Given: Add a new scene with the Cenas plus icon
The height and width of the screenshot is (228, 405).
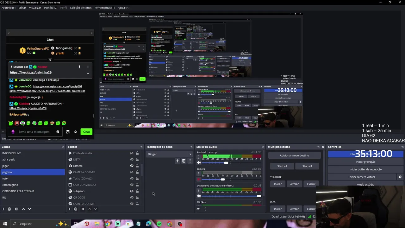Looking at the screenshot, I should coord(3,209).
